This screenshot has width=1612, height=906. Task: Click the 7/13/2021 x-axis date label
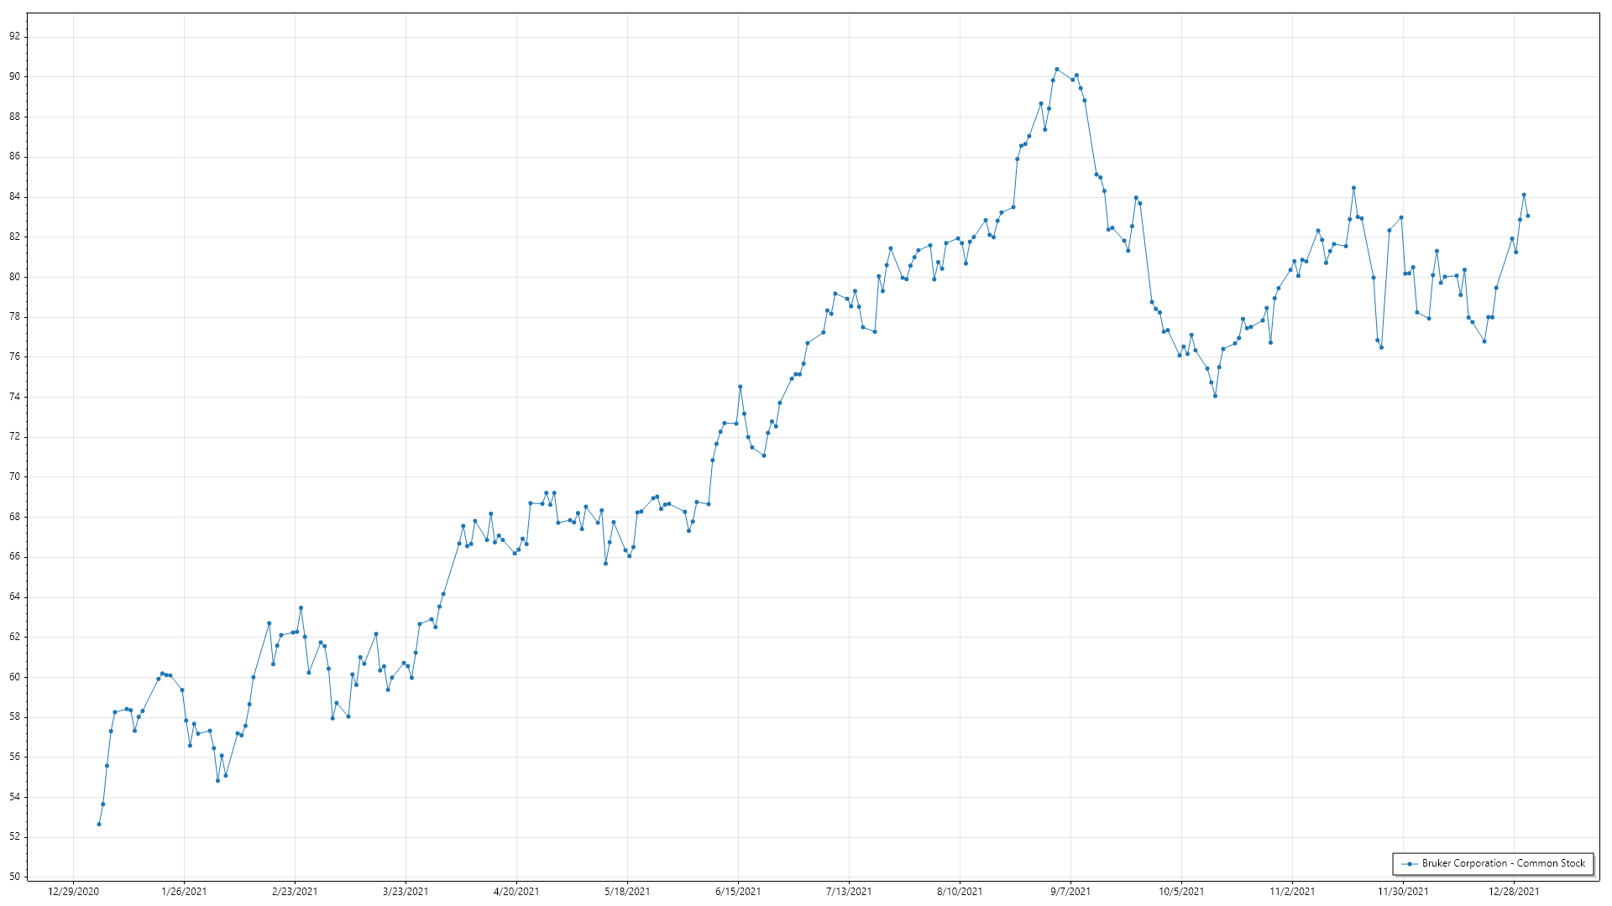849,892
